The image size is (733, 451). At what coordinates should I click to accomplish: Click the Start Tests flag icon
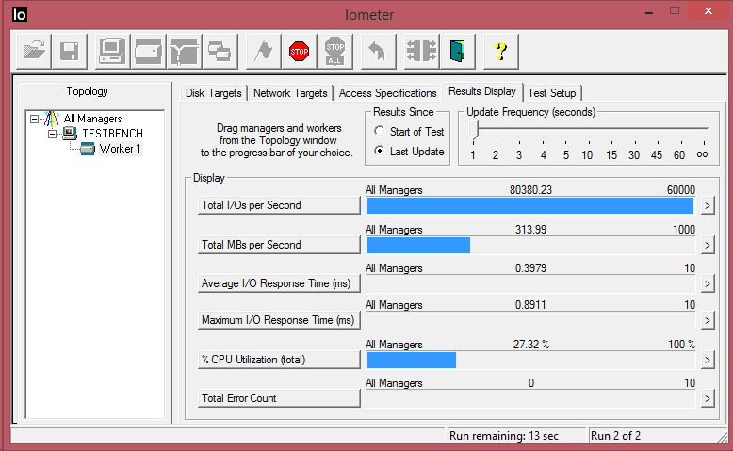[x=265, y=52]
